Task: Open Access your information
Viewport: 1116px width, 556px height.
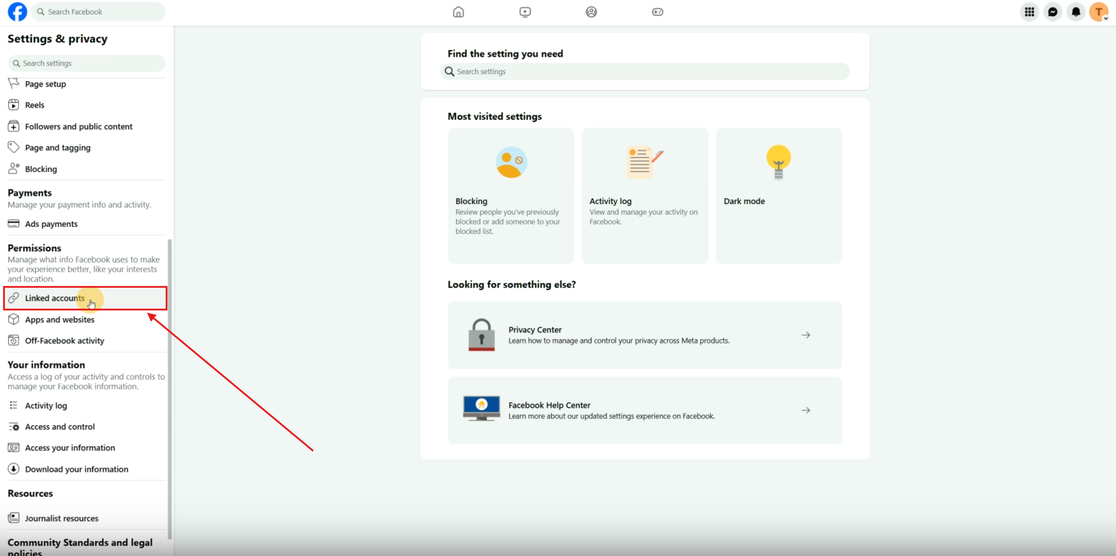Action: [86, 448]
